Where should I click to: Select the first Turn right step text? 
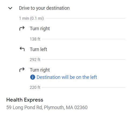(x=40, y=29)
